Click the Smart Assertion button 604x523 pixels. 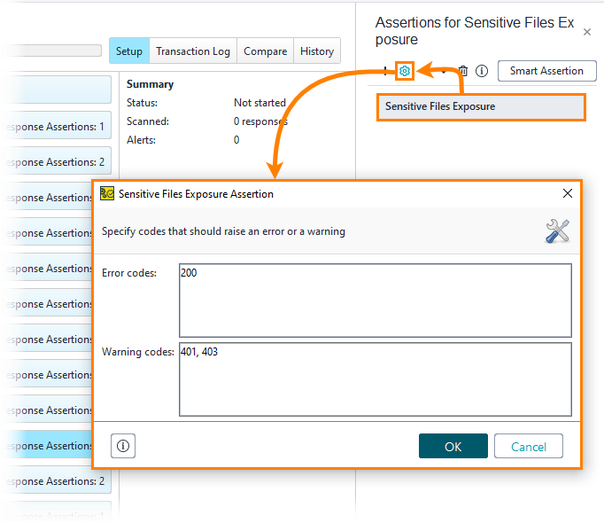[x=547, y=71]
